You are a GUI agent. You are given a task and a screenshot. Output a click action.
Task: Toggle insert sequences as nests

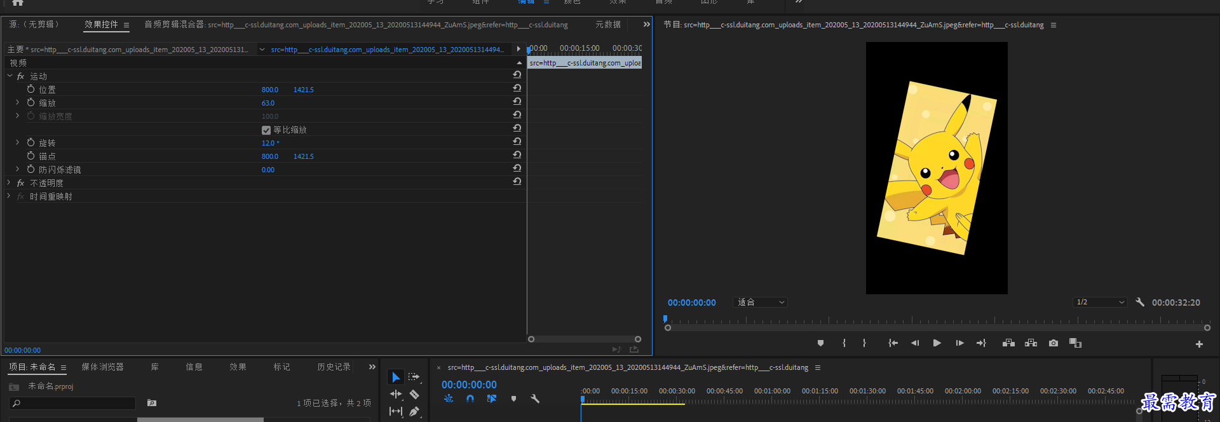click(449, 399)
